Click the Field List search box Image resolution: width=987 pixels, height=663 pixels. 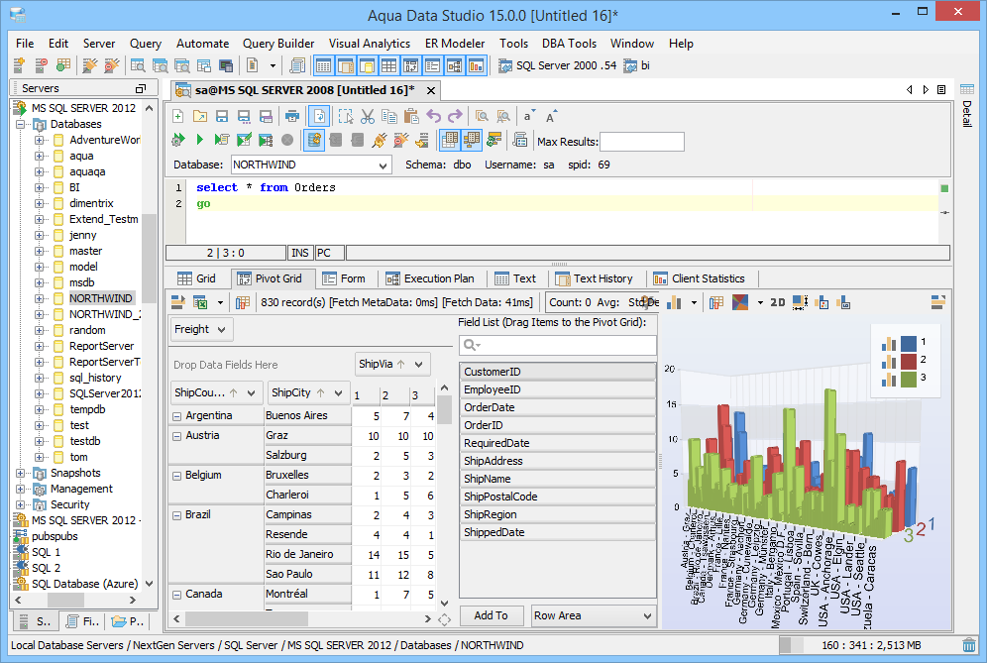tap(558, 345)
